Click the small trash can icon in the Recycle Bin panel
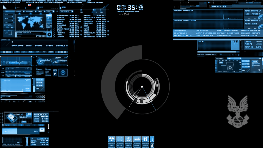Screen dimensions: 263x148 coord(259,69)
